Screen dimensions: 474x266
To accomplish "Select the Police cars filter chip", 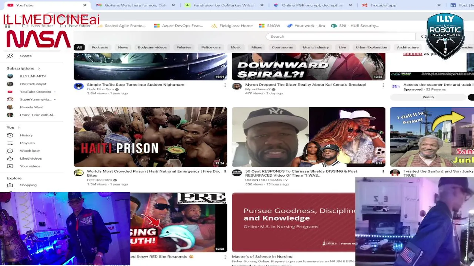I will (x=211, y=47).
